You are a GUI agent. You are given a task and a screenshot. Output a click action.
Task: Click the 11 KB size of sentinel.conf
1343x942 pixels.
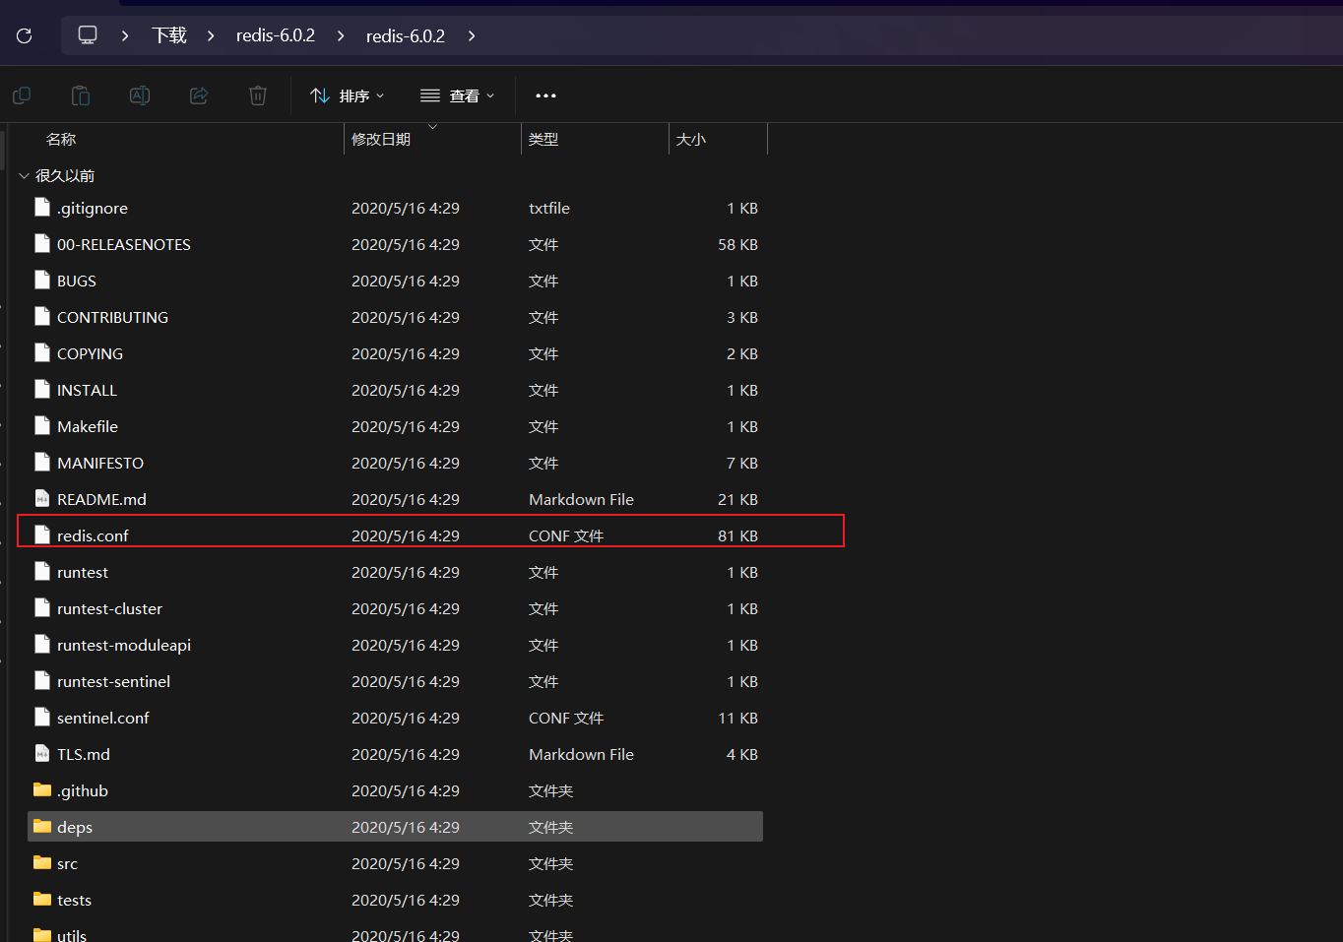tap(737, 718)
